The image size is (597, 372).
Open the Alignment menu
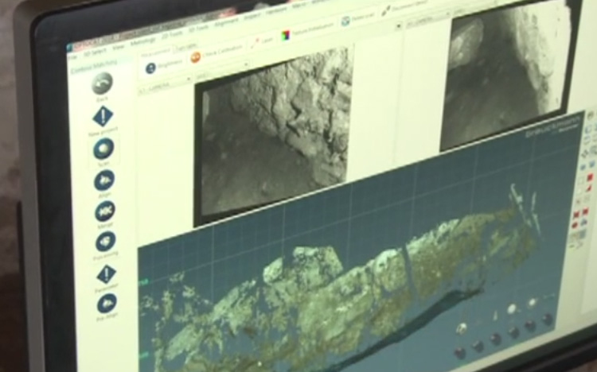pos(226,22)
